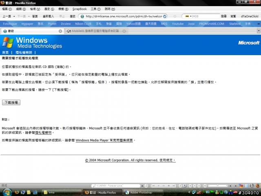Click the first link in the blue page header nav
This screenshot has width=261, height=196.
tap(5, 53)
